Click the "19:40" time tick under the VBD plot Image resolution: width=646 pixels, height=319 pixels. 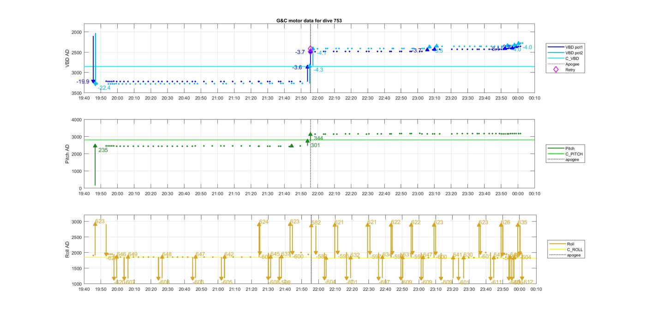pyautogui.click(x=84, y=98)
